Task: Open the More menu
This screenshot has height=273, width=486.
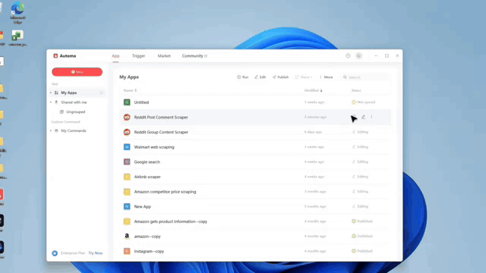Action: tap(326, 77)
